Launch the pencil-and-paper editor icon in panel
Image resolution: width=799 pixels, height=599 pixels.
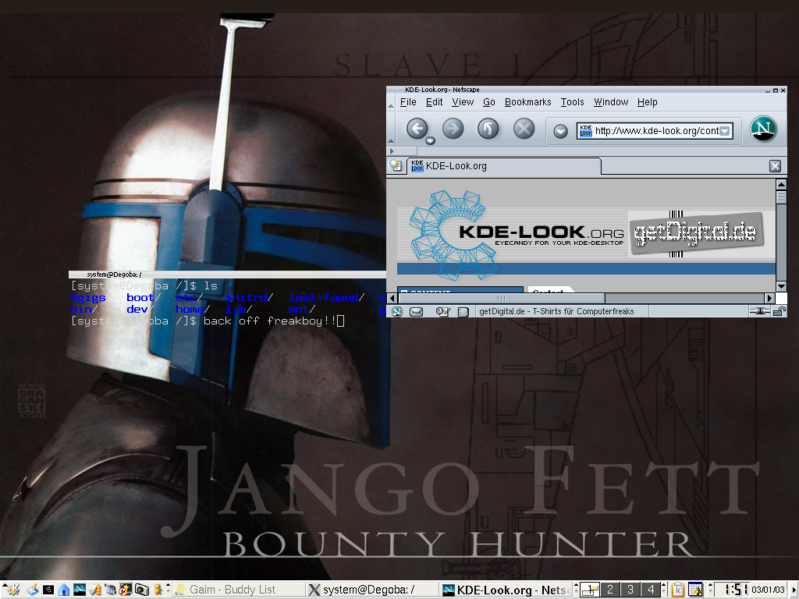point(33,590)
